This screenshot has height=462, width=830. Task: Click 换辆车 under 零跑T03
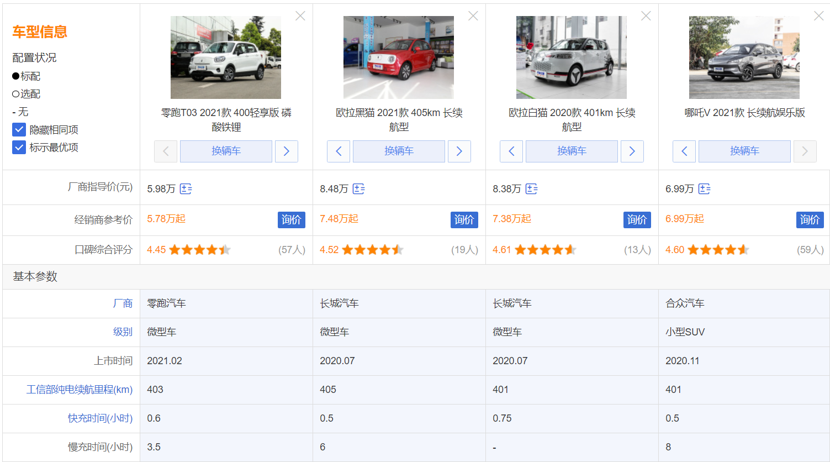point(226,151)
